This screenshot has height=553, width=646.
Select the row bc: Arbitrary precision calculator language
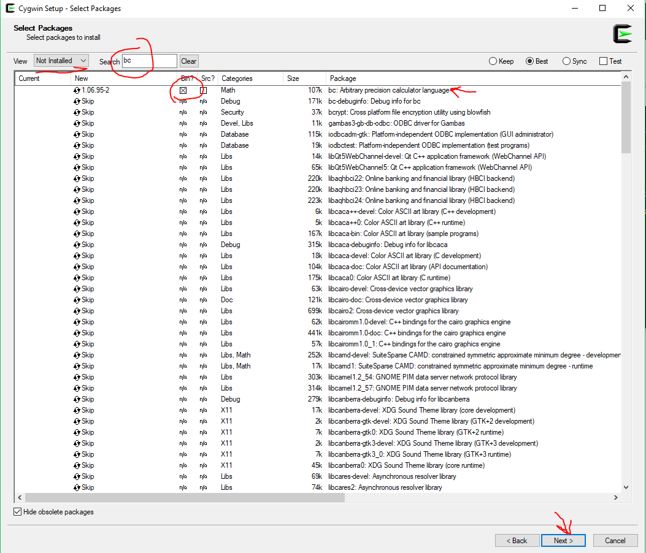pyautogui.click(x=318, y=90)
